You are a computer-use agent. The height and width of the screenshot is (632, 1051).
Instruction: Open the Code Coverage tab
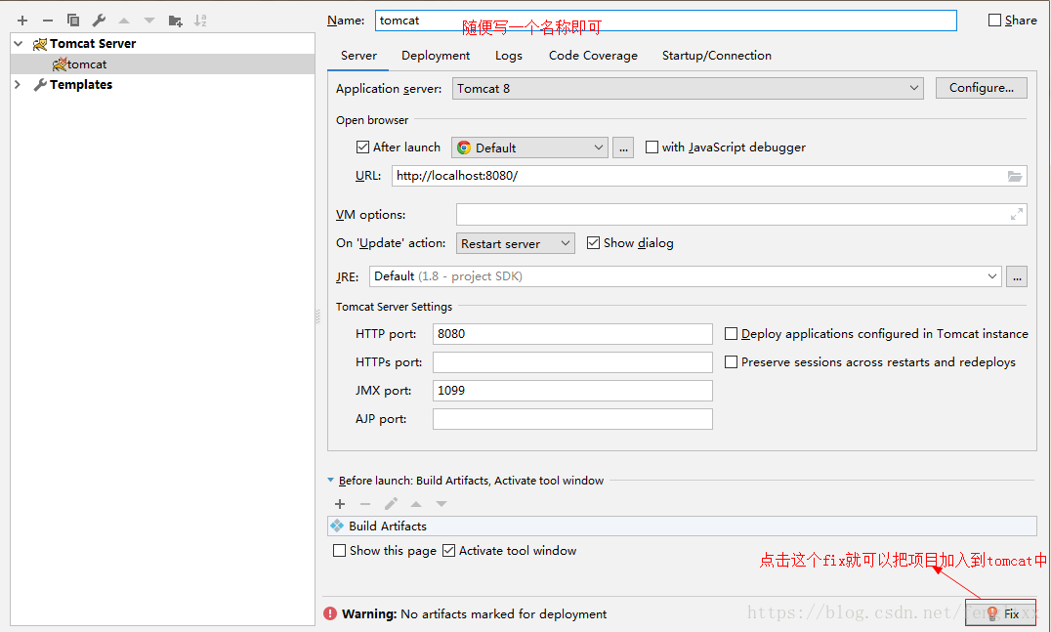coord(593,56)
